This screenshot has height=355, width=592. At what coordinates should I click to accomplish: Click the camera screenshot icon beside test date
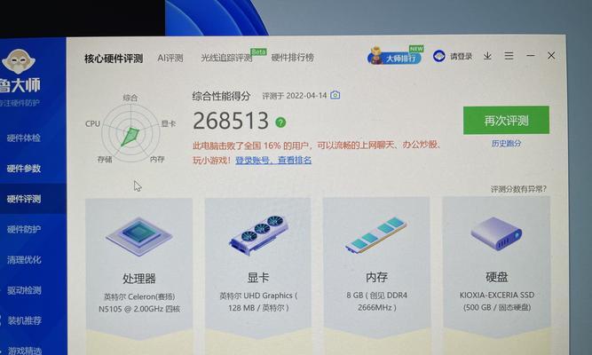(x=335, y=95)
